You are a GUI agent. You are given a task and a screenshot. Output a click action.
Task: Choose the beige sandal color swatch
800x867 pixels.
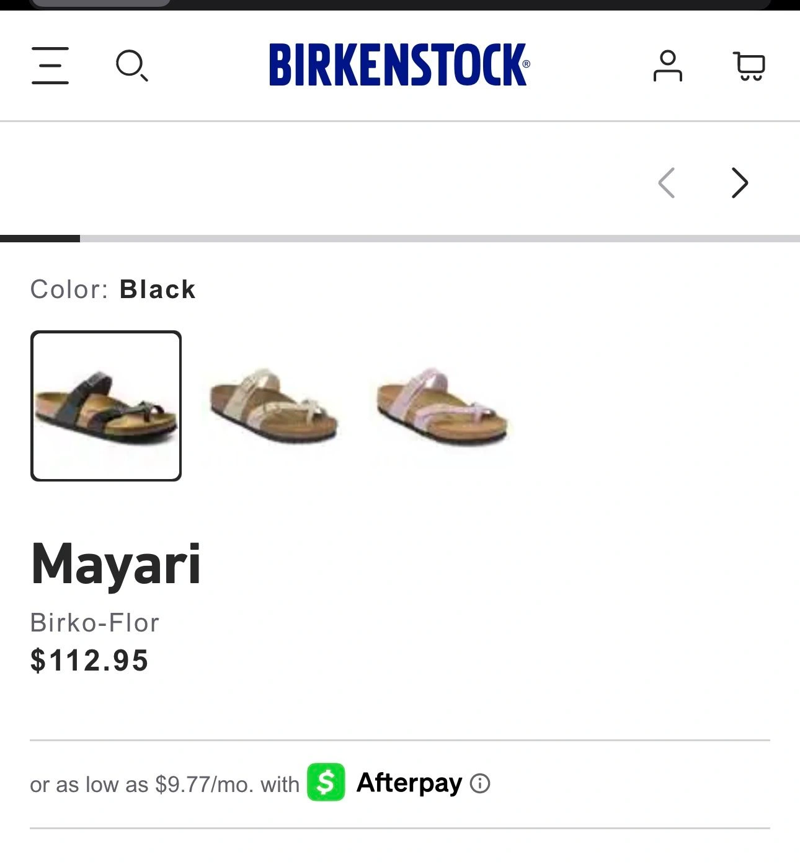(x=273, y=406)
